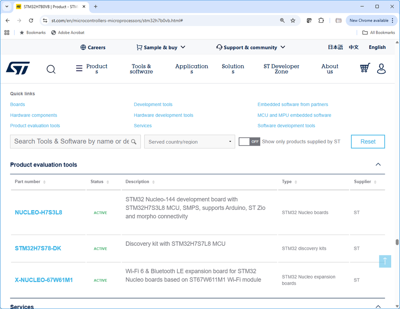400x309 pixels.
Task: Click the page vertical scrollbar thumb
Action: [397, 242]
